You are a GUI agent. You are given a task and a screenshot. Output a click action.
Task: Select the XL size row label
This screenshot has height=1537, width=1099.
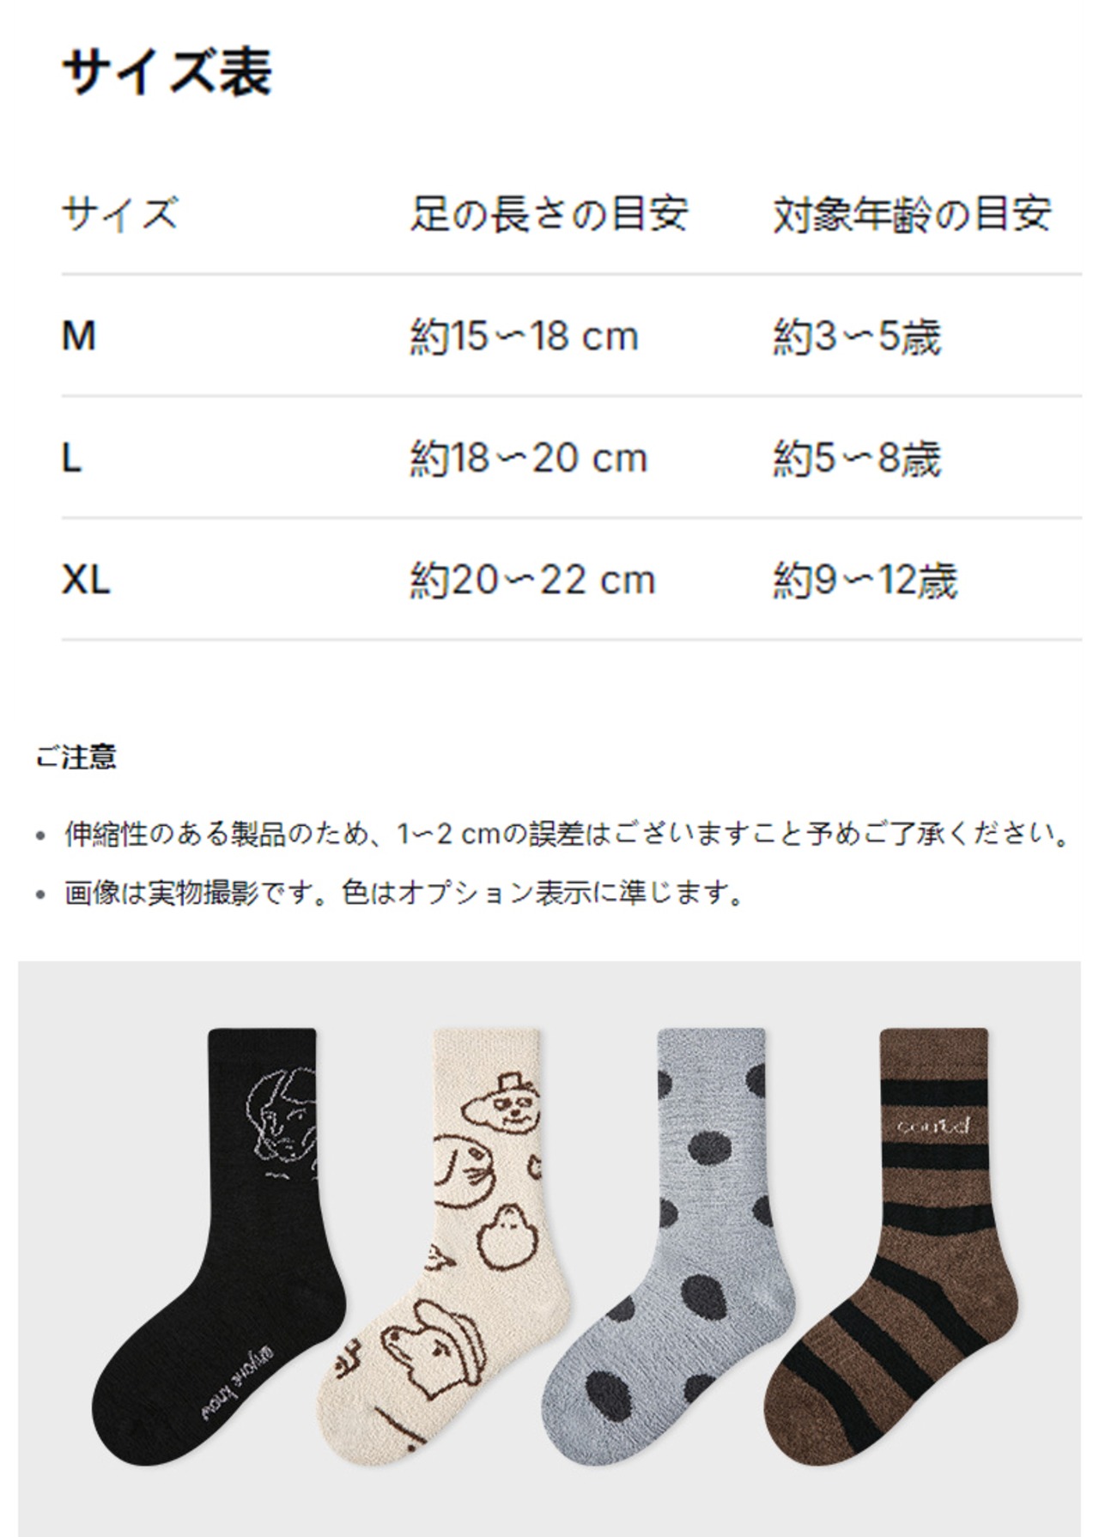click(x=86, y=580)
